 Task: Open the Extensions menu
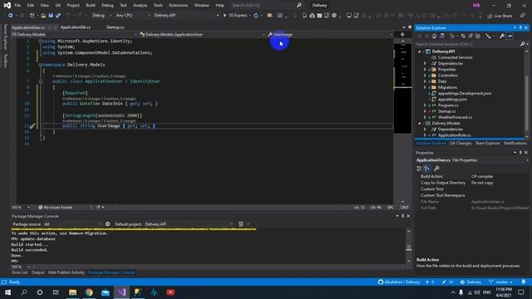[178, 6]
